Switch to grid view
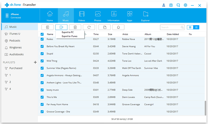Image resolution: width=208 pixels, height=124 pixels. pyautogui.click(x=190, y=27)
